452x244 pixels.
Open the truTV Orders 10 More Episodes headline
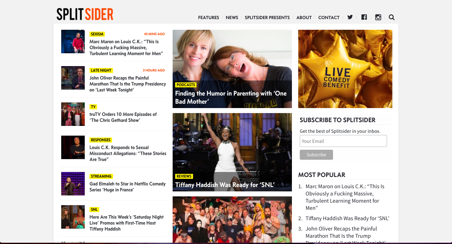pyautogui.click(x=123, y=117)
